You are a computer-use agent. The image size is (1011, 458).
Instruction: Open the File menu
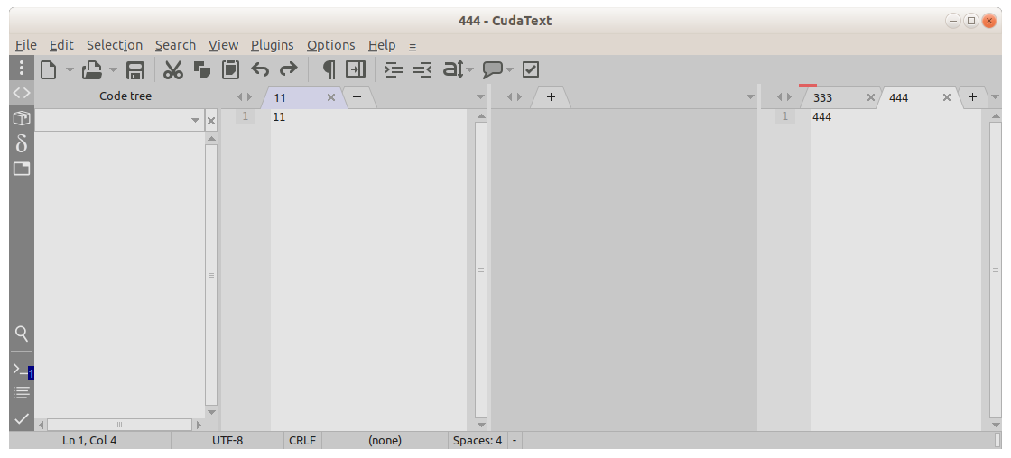(26, 45)
